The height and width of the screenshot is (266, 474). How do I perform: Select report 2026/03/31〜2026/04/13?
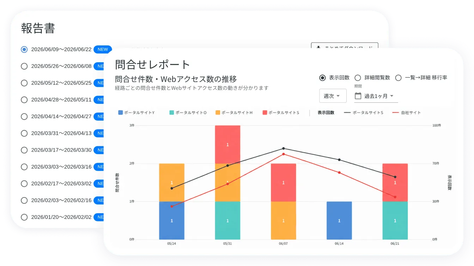[x=24, y=133]
